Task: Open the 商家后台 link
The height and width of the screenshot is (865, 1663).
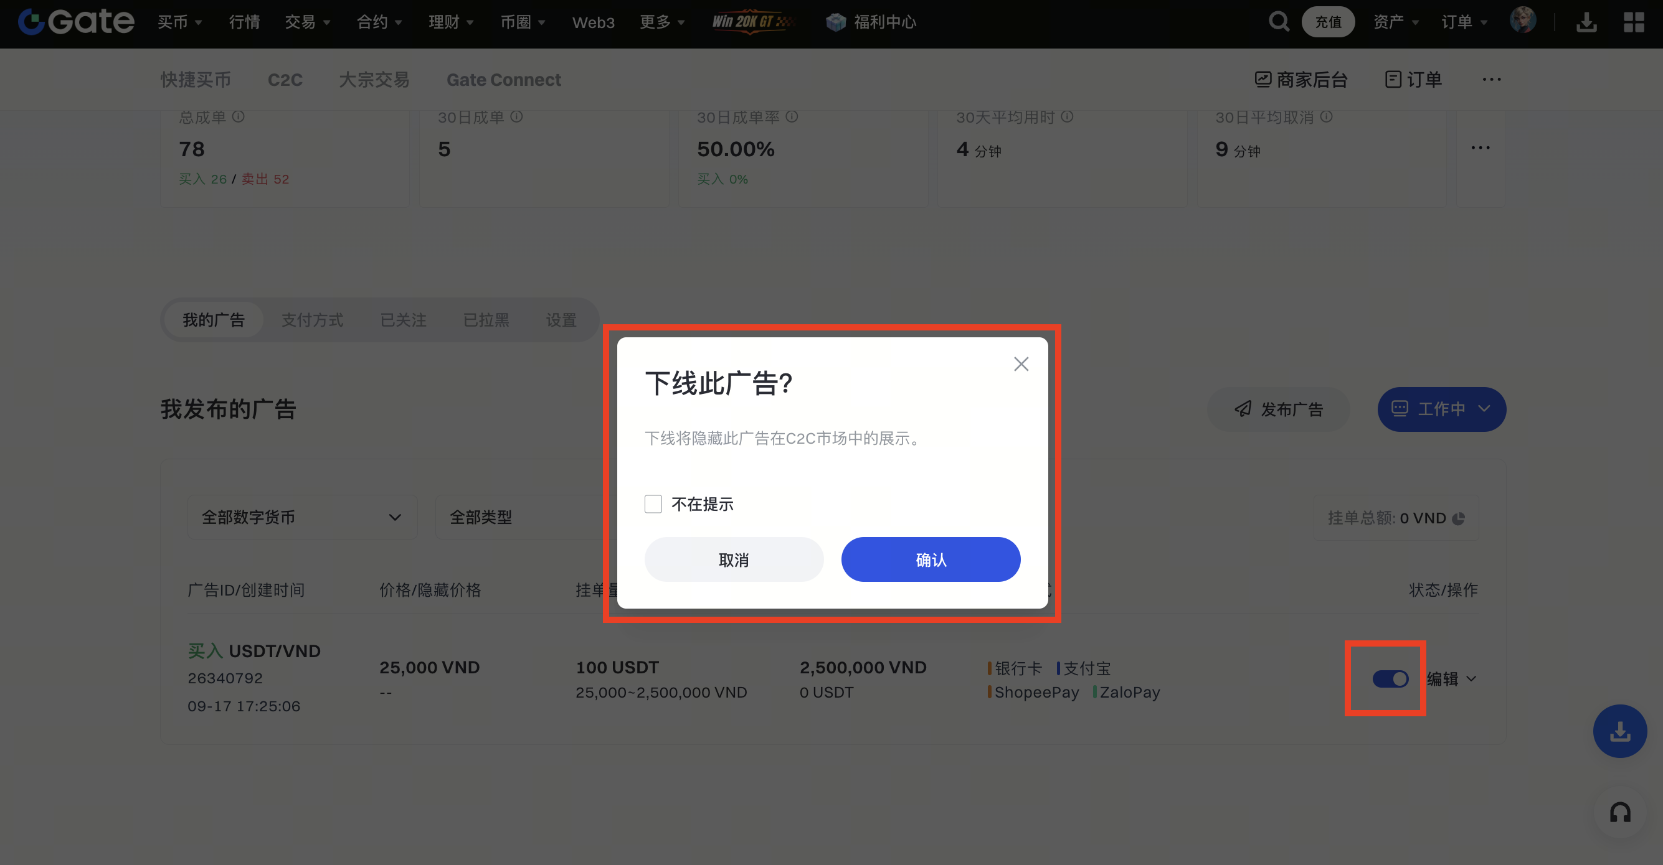Action: coord(1301,79)
